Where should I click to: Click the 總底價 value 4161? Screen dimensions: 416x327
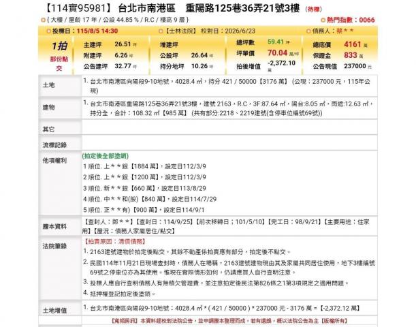(x=353, y=44)
